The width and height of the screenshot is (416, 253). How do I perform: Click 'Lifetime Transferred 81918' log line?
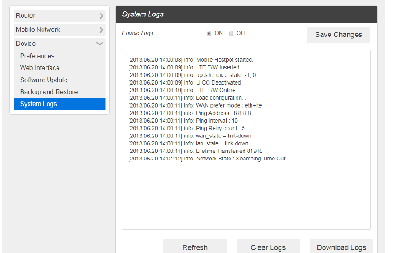[x=195, y=151]
